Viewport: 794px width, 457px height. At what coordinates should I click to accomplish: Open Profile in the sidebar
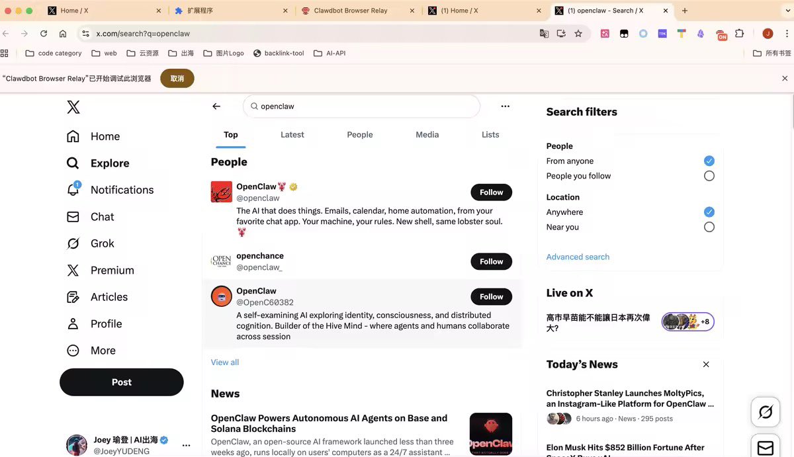(94, 324)
